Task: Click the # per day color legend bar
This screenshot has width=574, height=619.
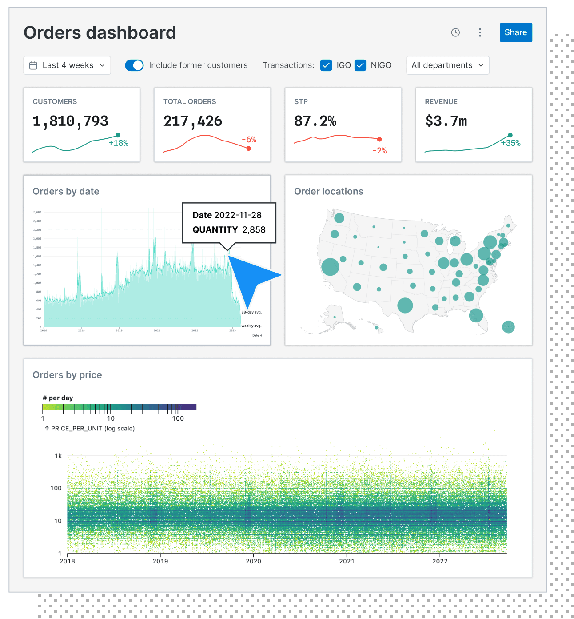Action: point(119,407)
